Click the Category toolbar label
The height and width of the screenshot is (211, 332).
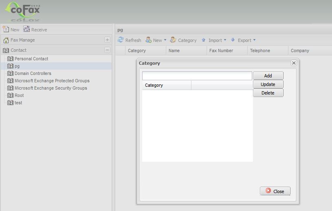tap(187, 40)
